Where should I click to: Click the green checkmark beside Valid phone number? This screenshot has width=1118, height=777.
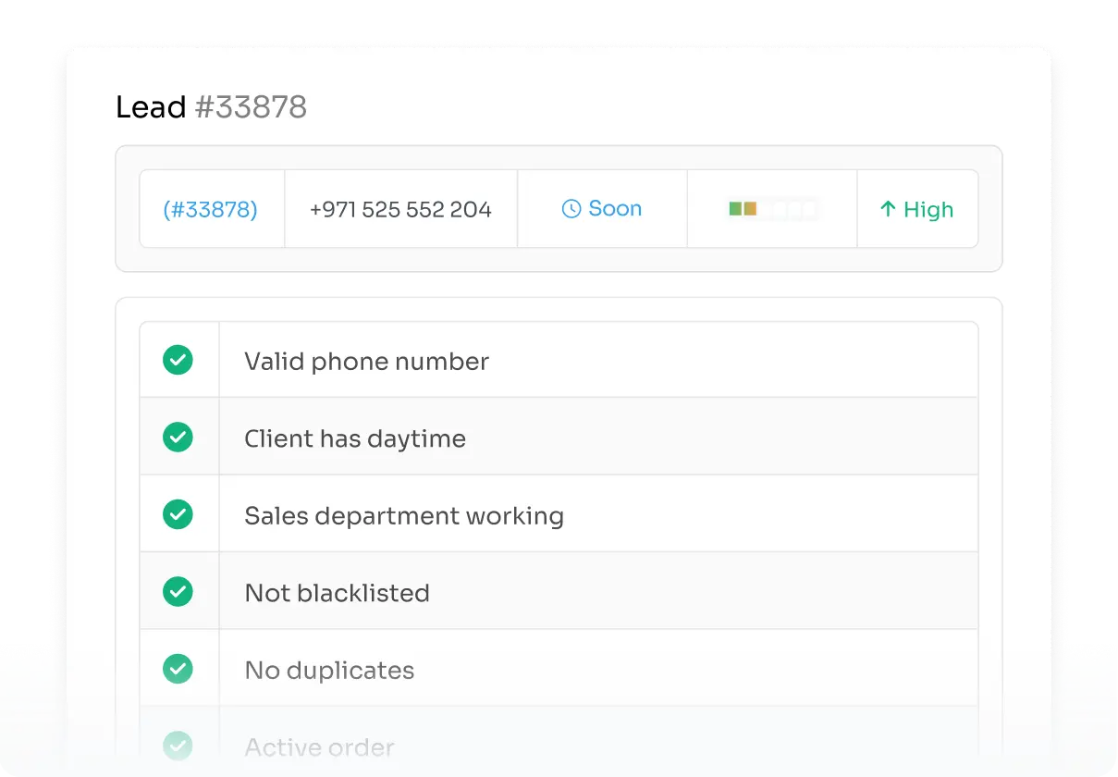click(178, 360)
